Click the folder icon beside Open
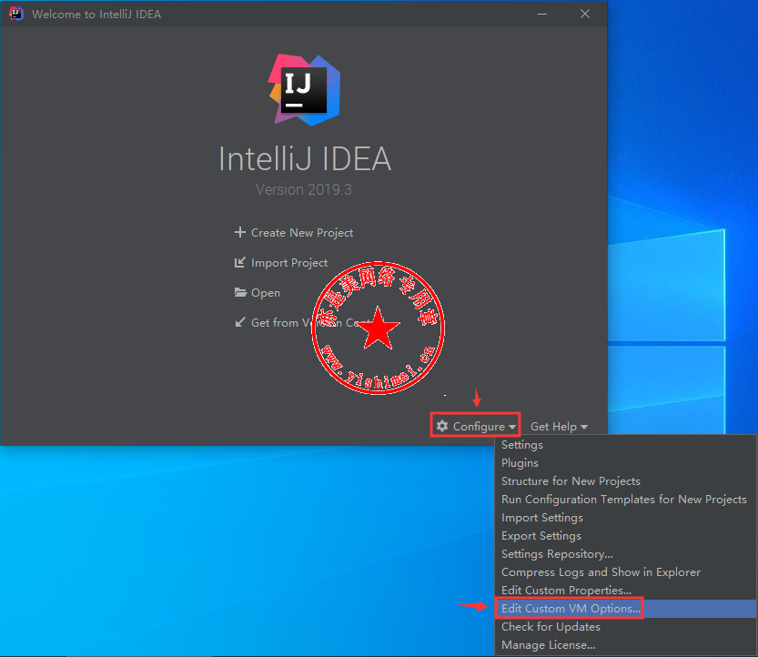Image resolution: width=758 pixels, height=657 pixels. click(240, 292)
